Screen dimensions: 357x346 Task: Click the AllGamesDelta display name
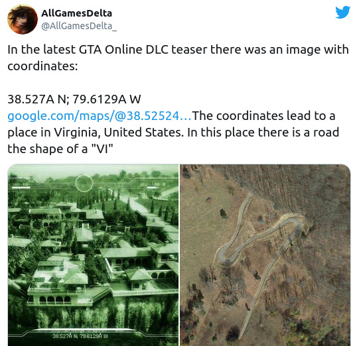[x=76, y=13]
